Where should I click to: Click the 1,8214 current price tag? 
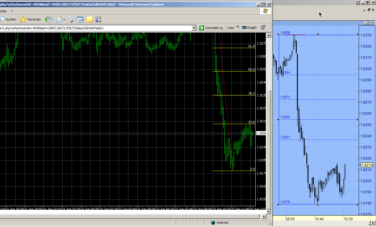click(x=367, y=165)
